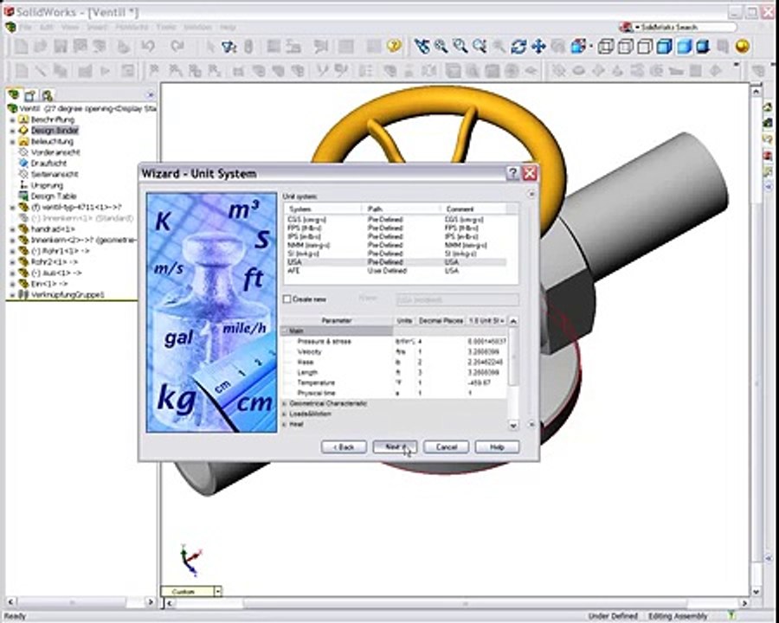Screen dimensions: 779x623
Task: Click the Help button in wizard
Action: pyautogui.click(x=498, y=447)
